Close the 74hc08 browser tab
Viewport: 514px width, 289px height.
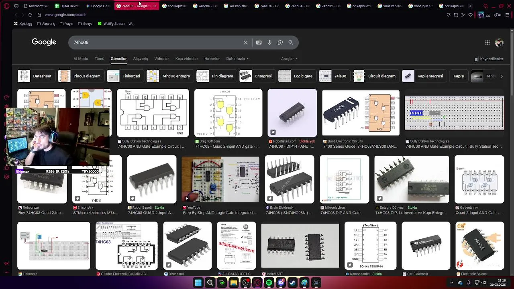pos(154,6)
